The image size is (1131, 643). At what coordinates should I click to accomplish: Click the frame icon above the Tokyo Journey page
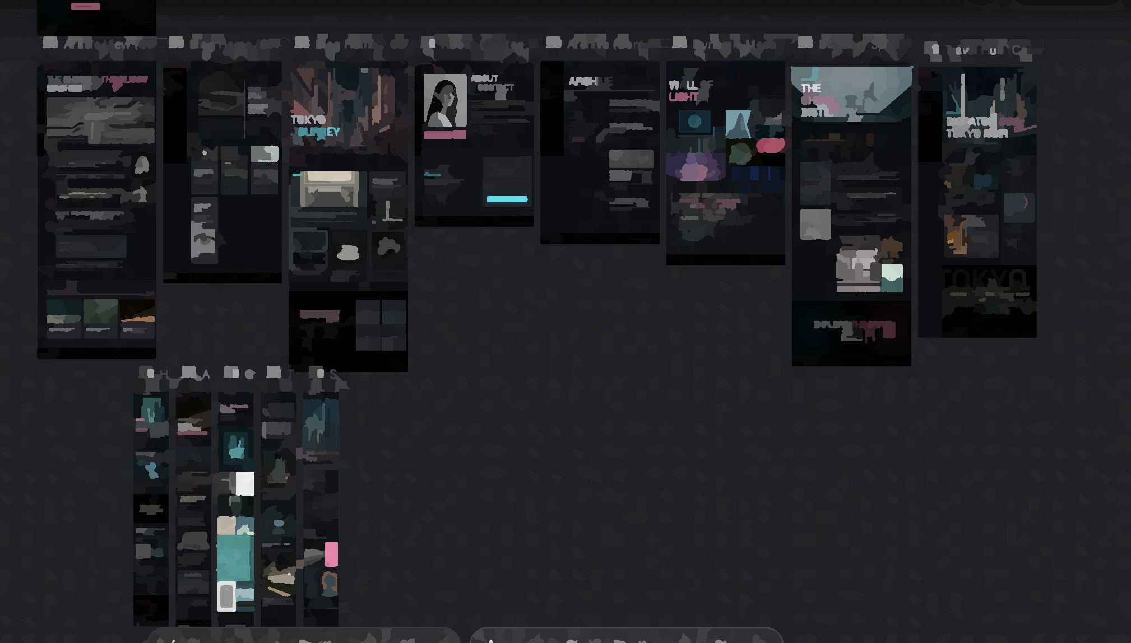pos(302,43)
